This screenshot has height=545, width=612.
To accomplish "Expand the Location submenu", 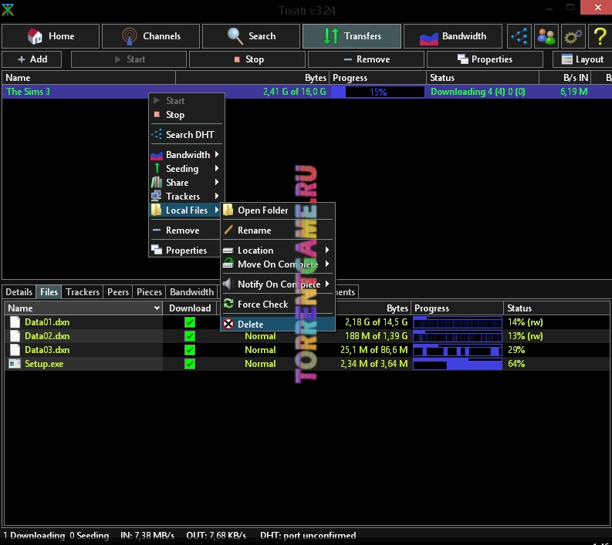I will point(278,251).
